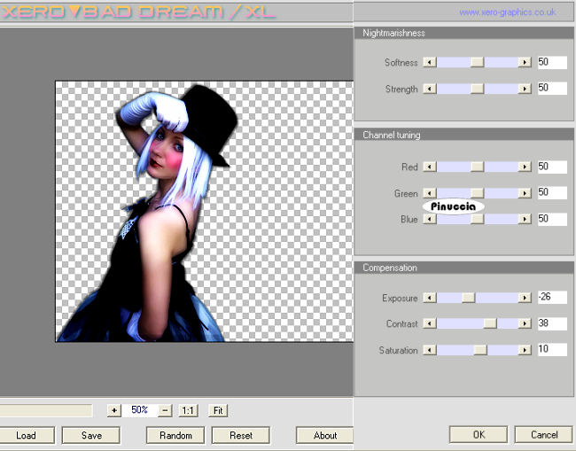Reset all filter settings

[x=241, y=435]
